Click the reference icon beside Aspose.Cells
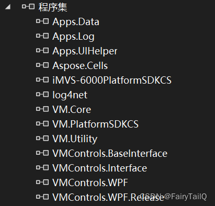Viewport: 215px width, 206px height. (42, 65)
